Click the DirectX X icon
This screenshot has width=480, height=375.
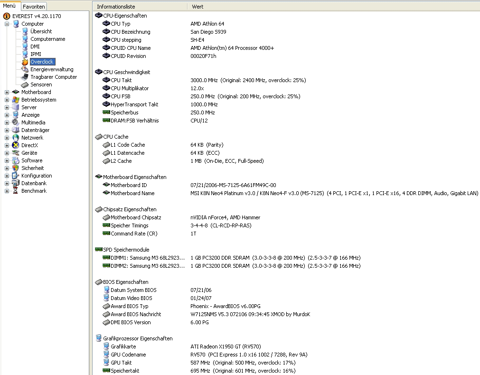16,145
